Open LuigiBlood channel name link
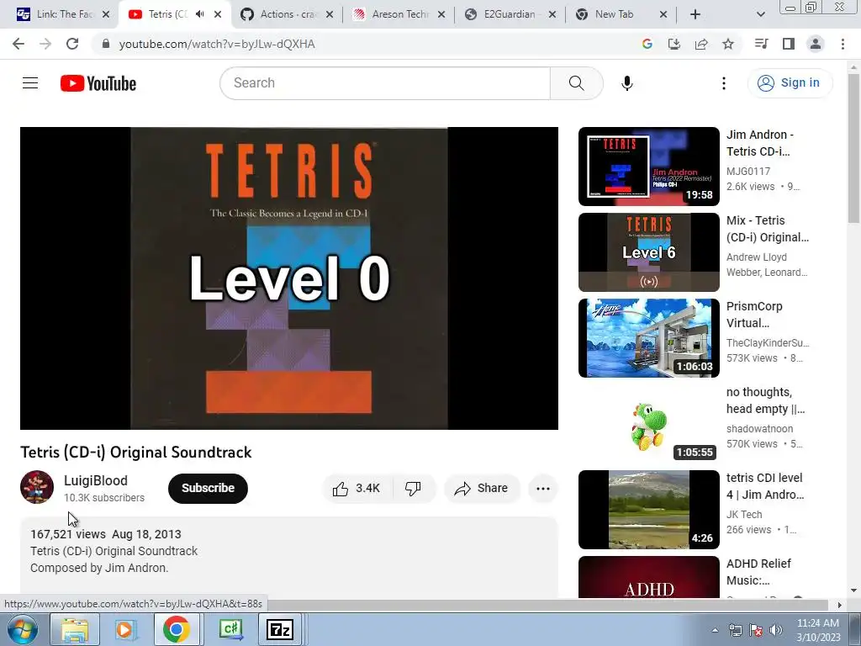The height and width of the screenshot is (646, 861). [96, 480]
